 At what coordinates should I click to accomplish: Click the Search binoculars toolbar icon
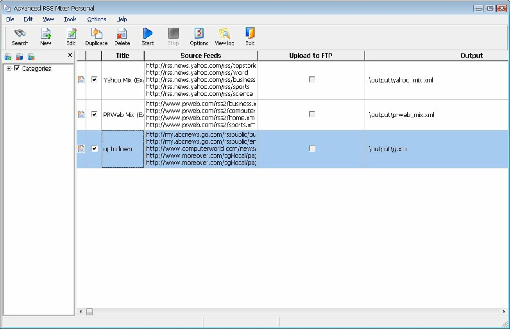(x=20, y=33)
